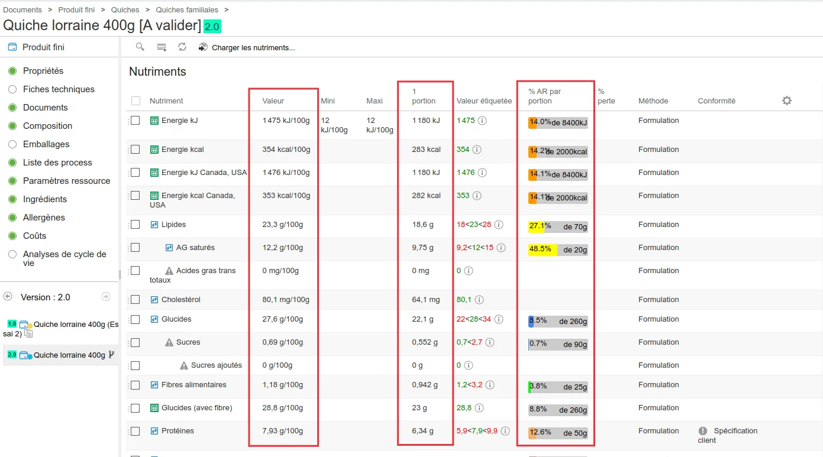Refresh the nutrient list with the reload icon
This screenshot has height=457, width=823.
182,47
